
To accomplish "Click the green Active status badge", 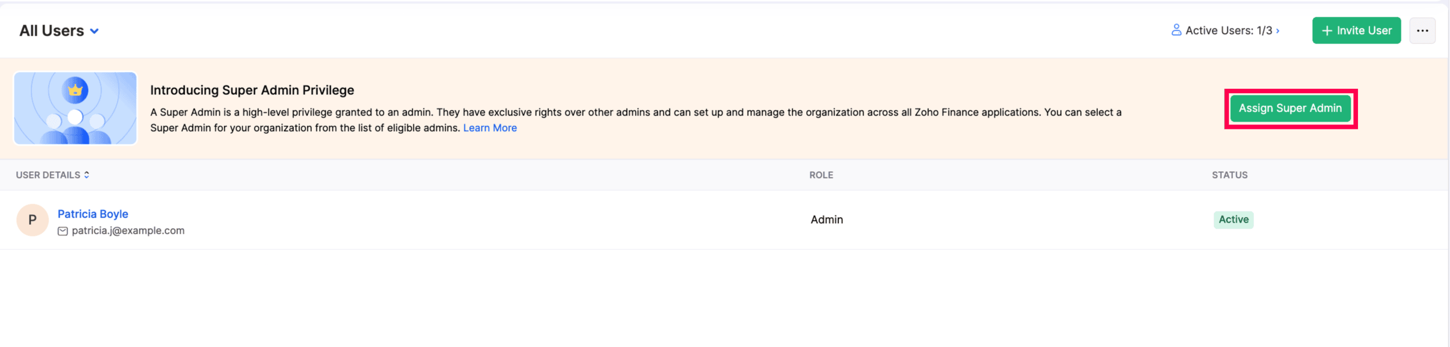I will 1234,220.
